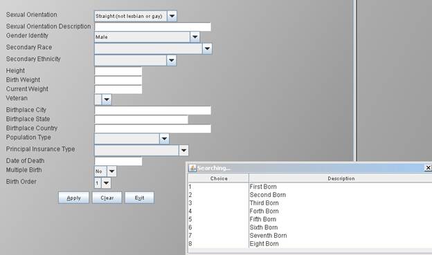
Task: Expand the Secondary Ethnicity dropdown
Action: 172,61
